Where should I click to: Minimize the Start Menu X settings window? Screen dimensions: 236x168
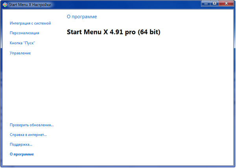[x=206, y=3]
